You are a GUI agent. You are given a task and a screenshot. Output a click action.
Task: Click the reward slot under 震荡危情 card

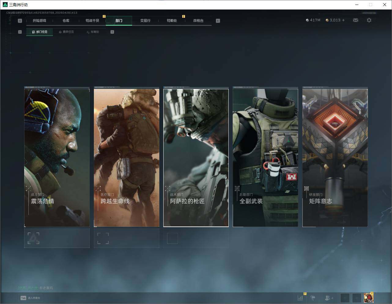34,238
